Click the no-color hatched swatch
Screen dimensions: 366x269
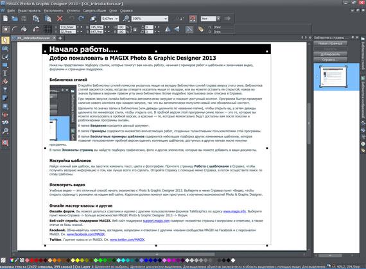(3, 260)
